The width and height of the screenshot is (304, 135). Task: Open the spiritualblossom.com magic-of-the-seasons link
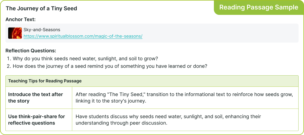coord(83,36)
